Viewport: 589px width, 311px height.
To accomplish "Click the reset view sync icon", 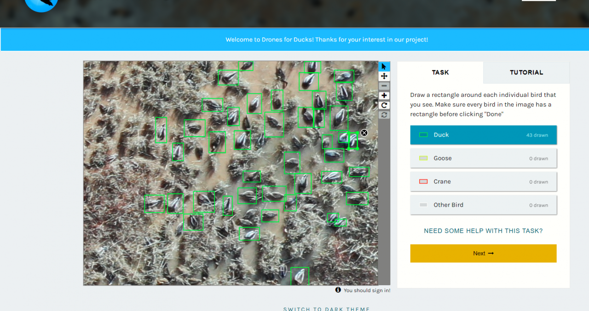I will (384, 115).
